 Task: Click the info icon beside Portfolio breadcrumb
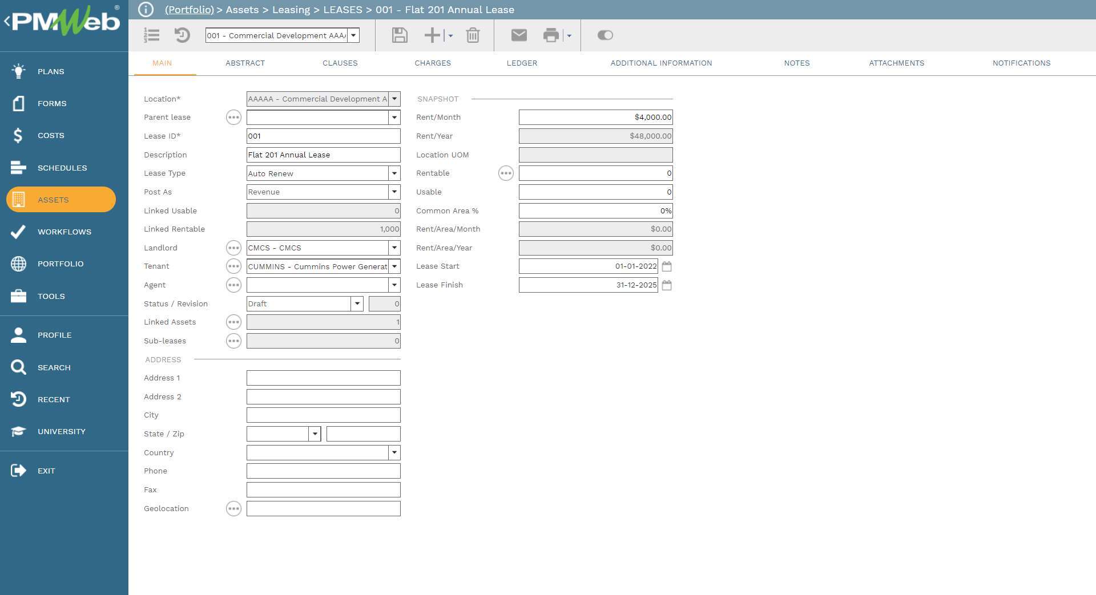[x=146, y=10]
